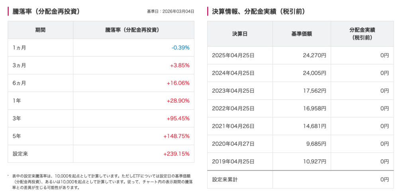This screenshot has height=193, width=408.
Task: Click the 期間 column header
Action: tap(40, 30)
